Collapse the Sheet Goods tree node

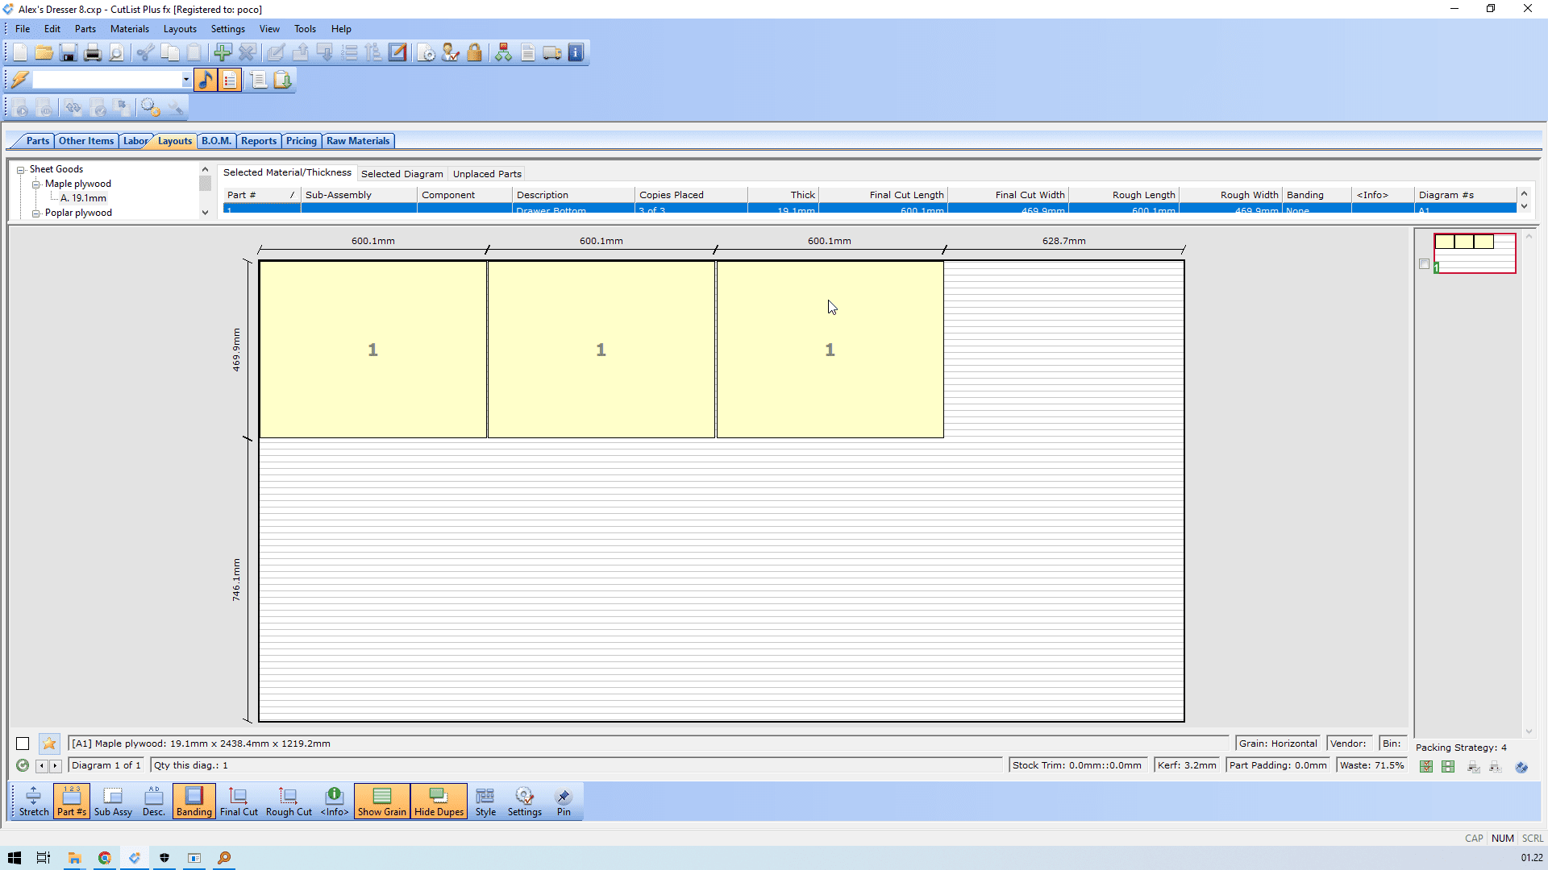(21, 170)
